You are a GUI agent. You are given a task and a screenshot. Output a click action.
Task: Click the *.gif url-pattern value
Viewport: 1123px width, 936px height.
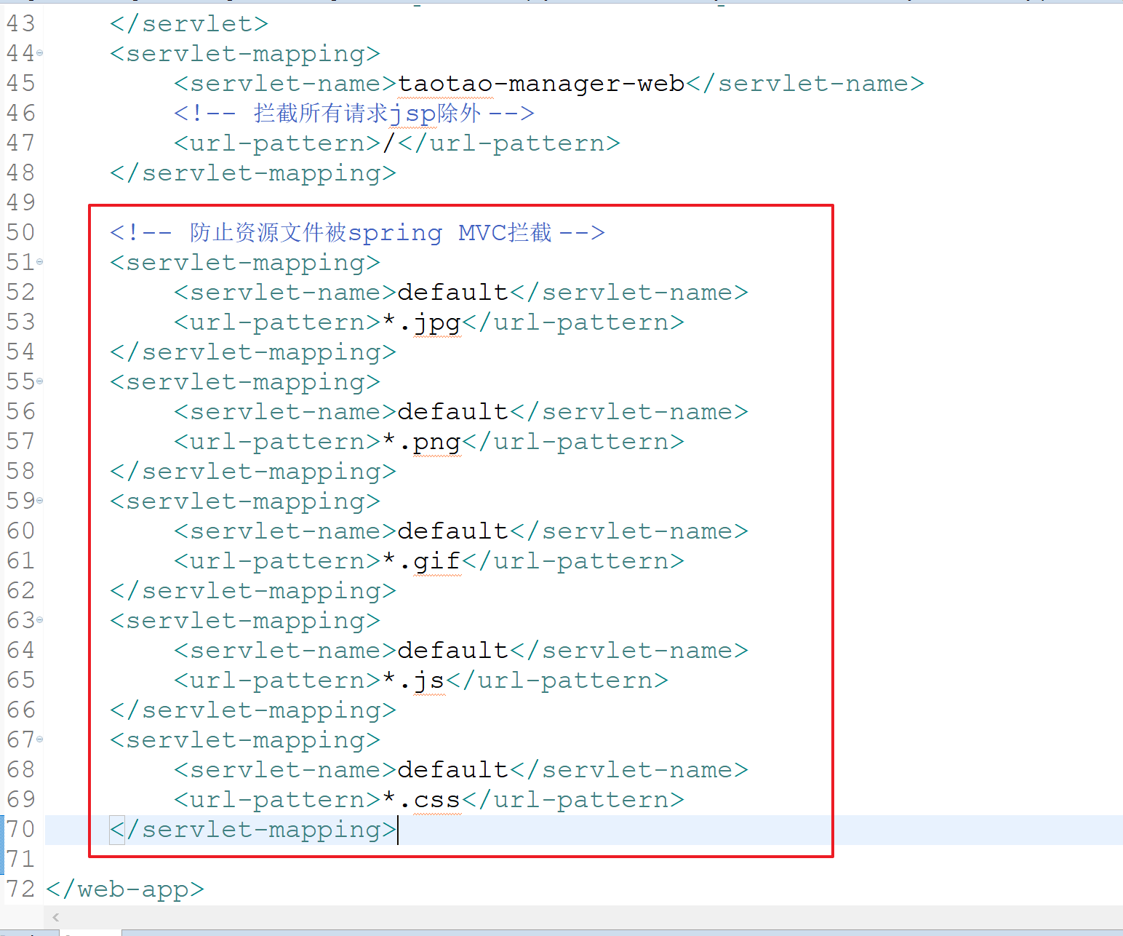click(422, 561)
